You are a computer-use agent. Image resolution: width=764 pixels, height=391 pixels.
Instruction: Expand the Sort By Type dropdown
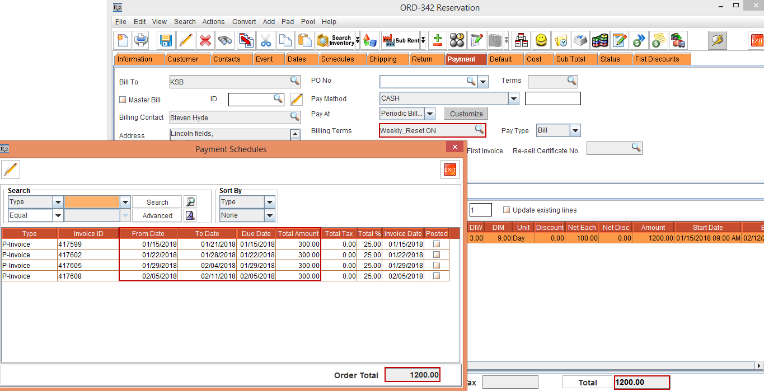[x=270, y=202]
